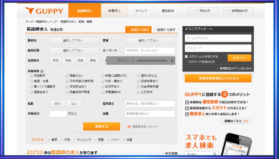Select あり for 転勤
This screenshot has height=159, width=279.
[58, 104]
